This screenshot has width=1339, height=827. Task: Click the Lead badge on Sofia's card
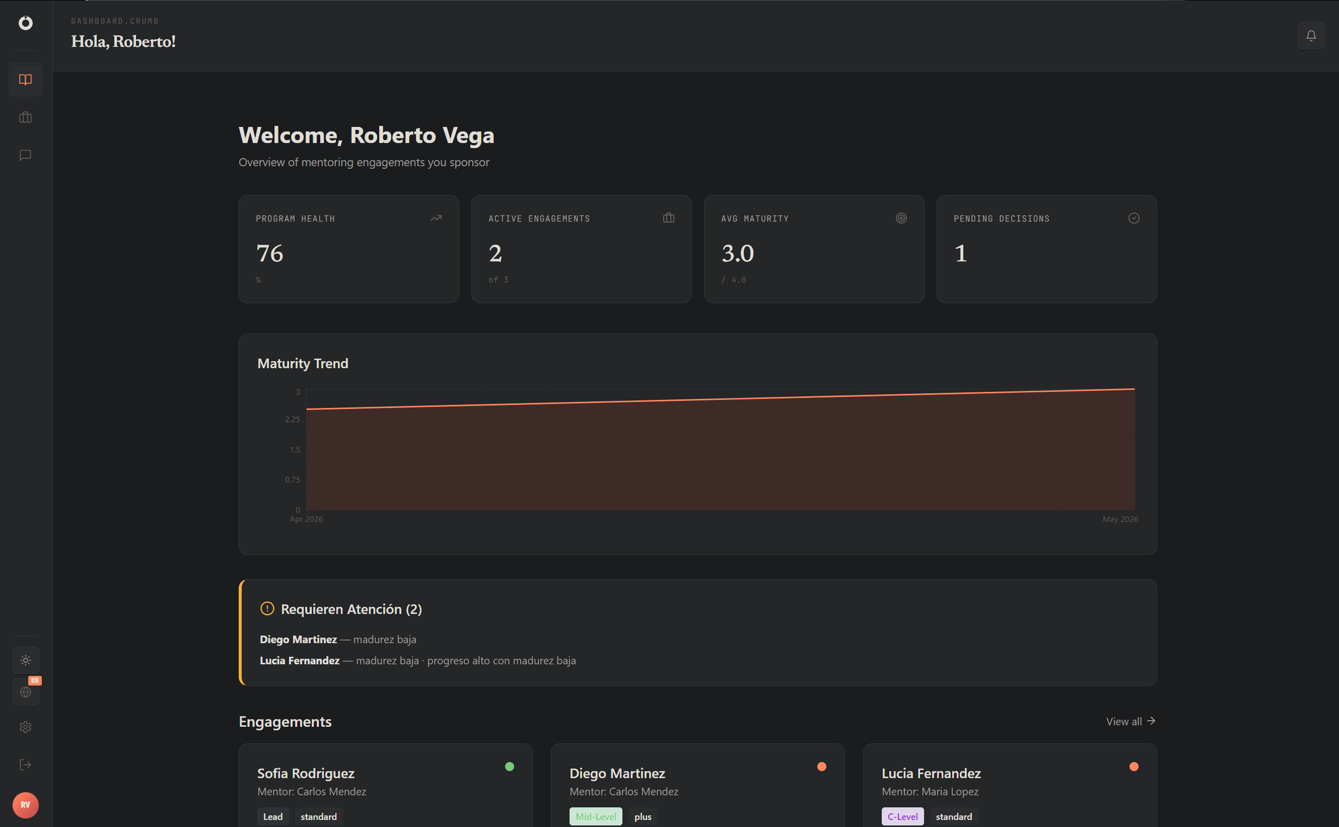(273, 816)
